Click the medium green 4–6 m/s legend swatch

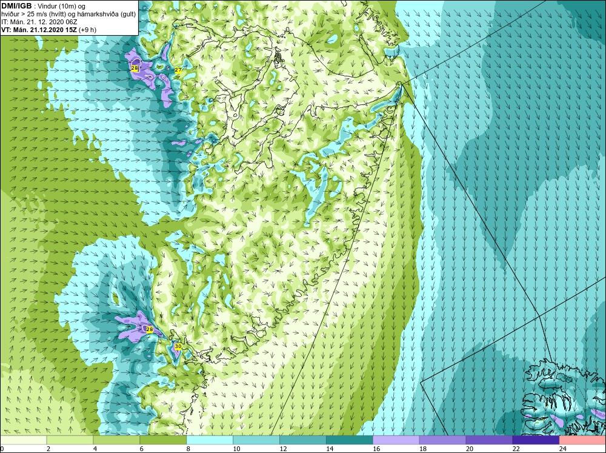[x=116, y=440]
